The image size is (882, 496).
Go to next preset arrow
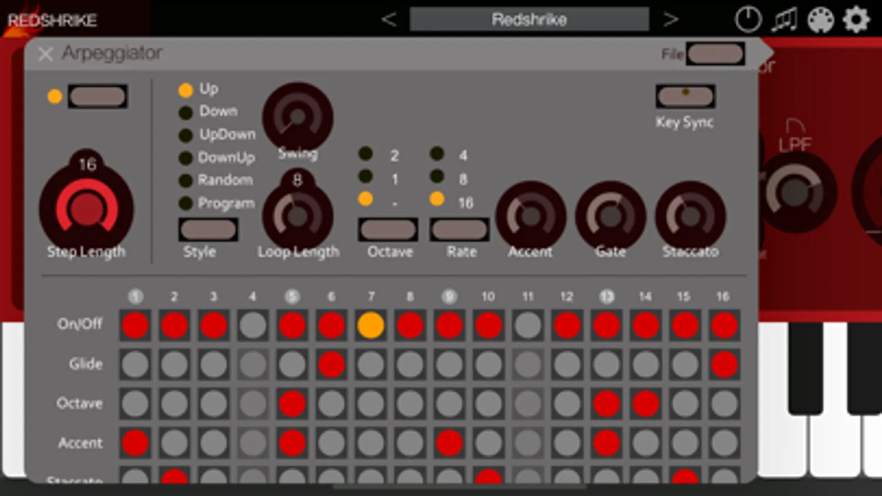pyautogui.click(x=670, y=20)
